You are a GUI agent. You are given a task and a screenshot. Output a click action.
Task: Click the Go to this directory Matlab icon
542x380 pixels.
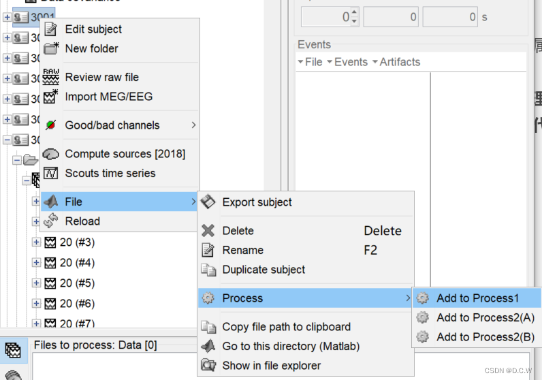click(208, 346)
